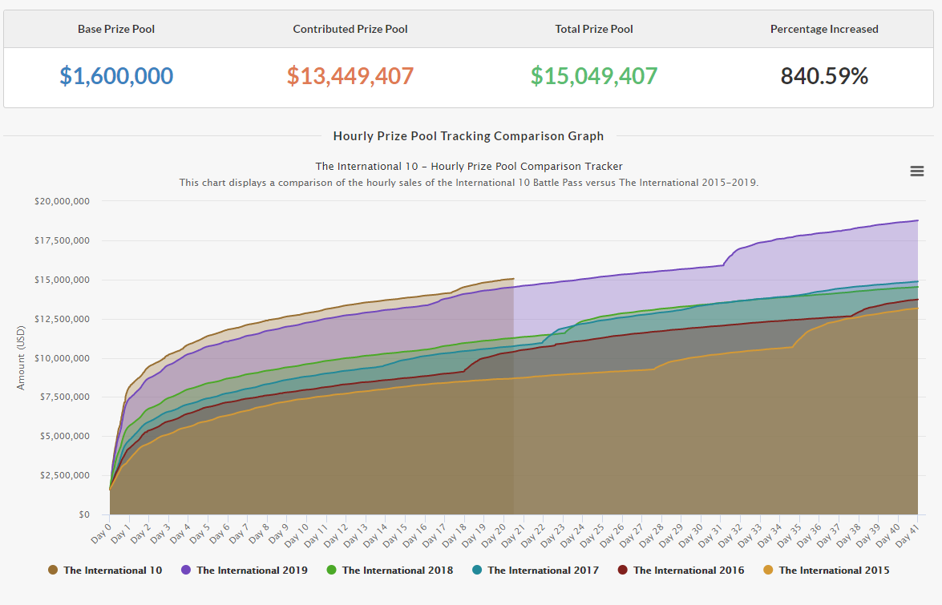Click the purple International 2019 legend dot
The image size is (942, 605).
point(186,571)
